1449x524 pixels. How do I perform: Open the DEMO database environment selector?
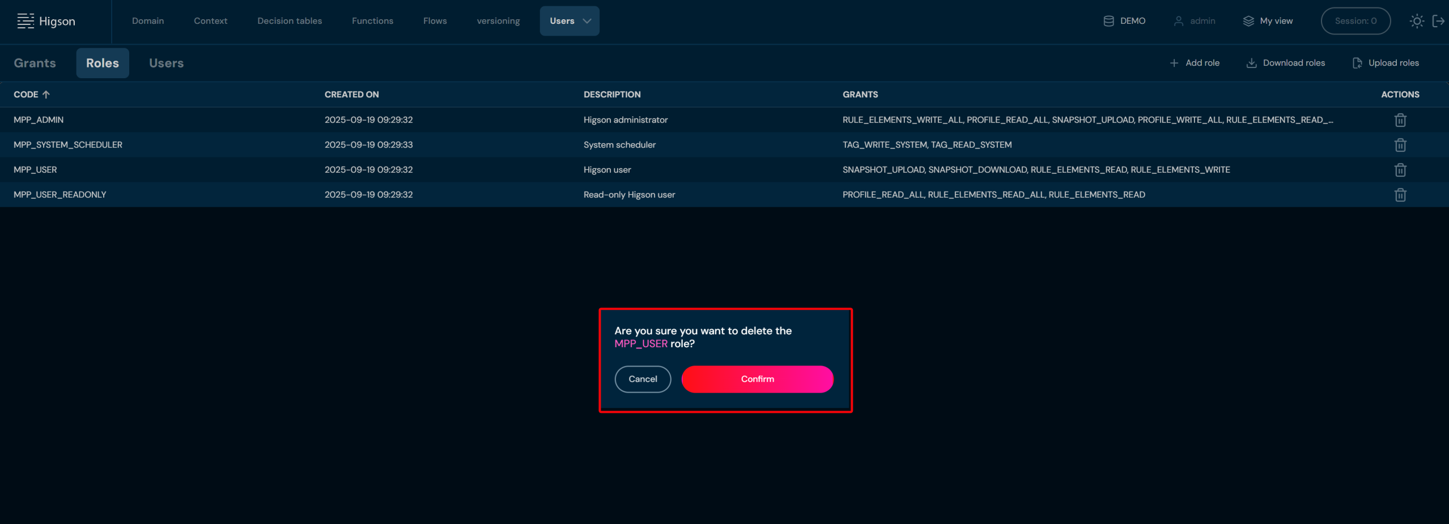pyautogui.click(x=1124, y=21)
